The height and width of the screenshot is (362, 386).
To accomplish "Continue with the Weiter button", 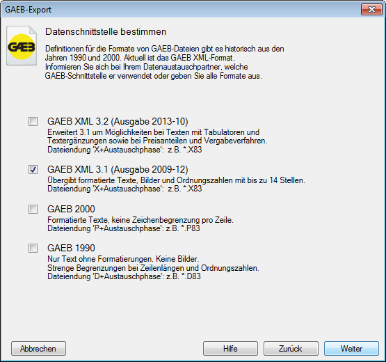I will pyautogui.click(x=351, y=349).
